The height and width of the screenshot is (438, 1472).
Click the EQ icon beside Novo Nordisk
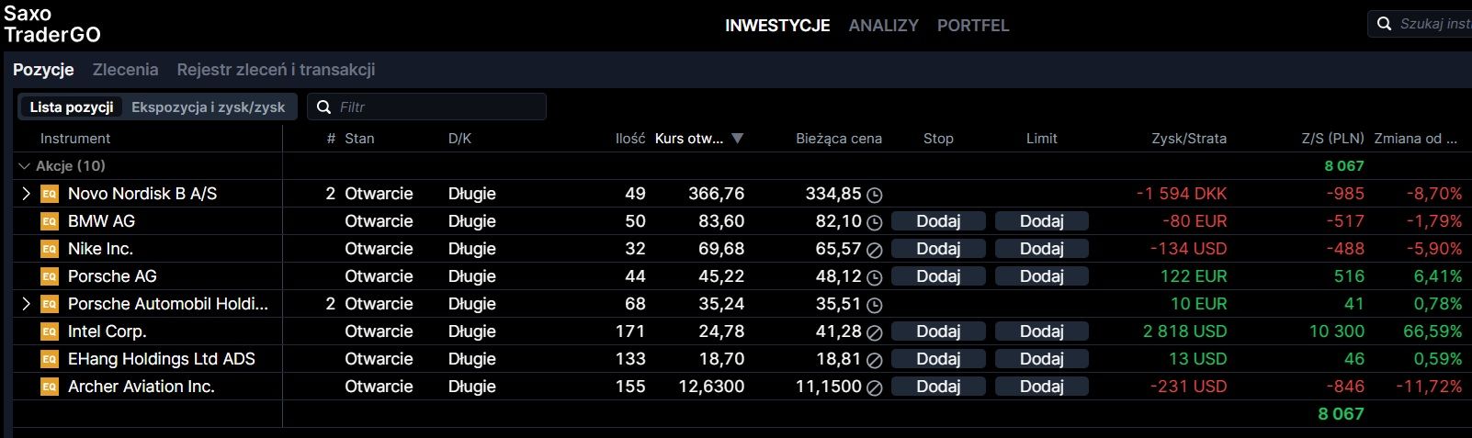point(50,194)
